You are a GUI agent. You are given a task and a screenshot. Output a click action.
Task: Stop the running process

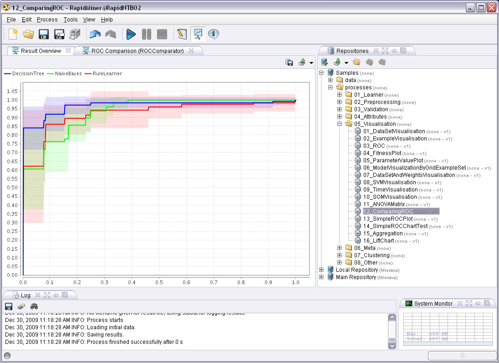[x=161, y=34]
